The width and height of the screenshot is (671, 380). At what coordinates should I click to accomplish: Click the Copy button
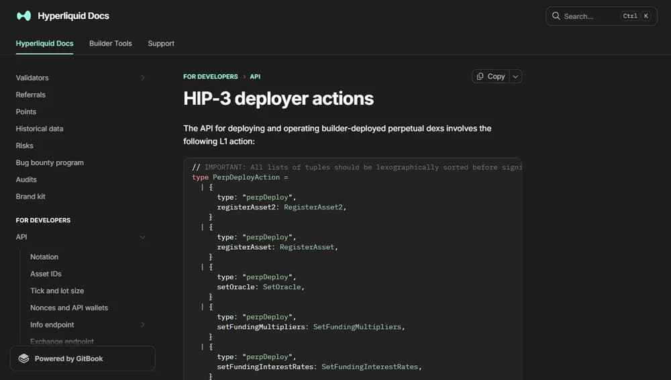tap(491, 77)
